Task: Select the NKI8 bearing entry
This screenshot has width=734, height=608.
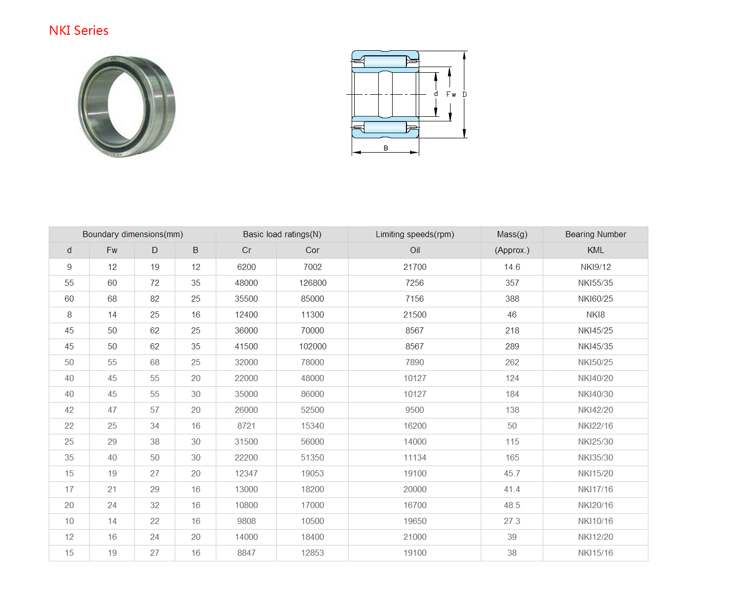Action: [x=596, y=315]
